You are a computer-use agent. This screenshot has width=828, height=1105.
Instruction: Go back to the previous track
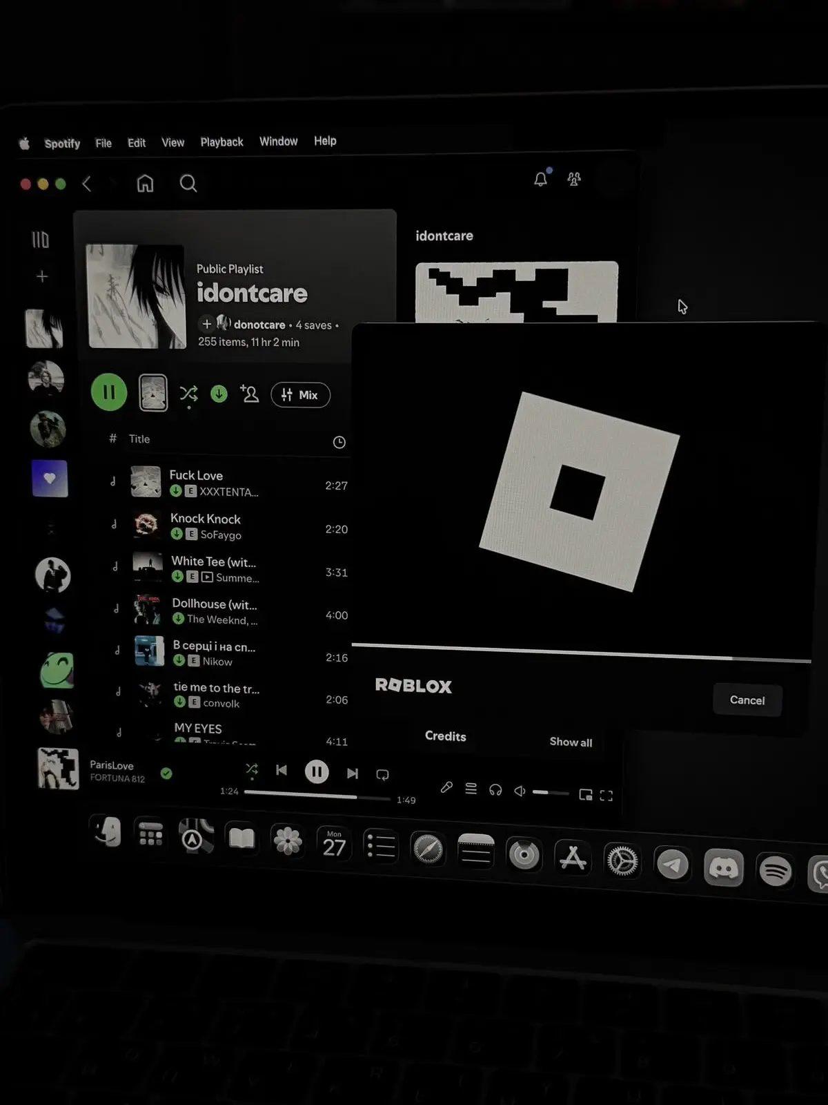click(282, 770)
